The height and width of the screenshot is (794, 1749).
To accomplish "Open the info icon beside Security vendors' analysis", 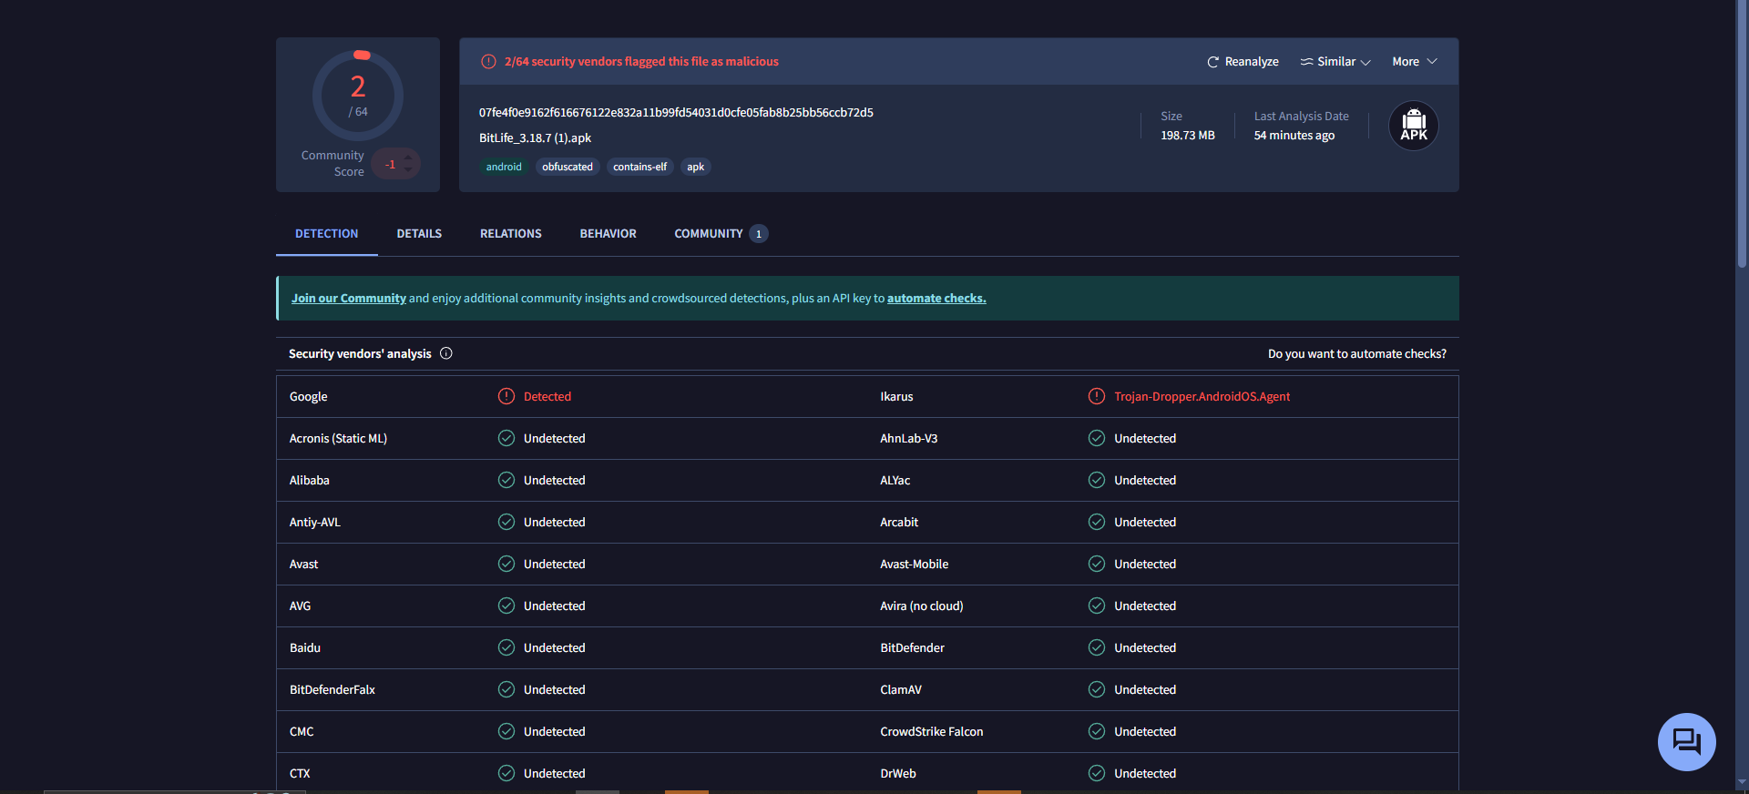I will click(446, 353).
